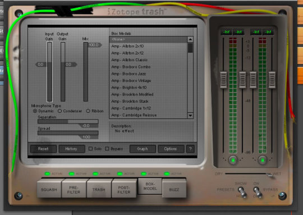Toggle the Active LED above SQUASH
The width and height of the screenshot is (303, 215).
point(47,173)
